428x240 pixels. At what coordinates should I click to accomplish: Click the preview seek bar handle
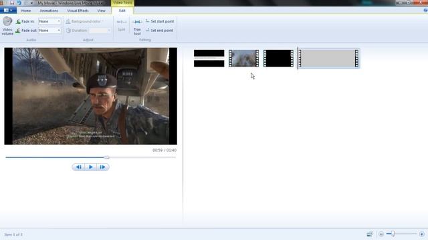tap(107, 157)
